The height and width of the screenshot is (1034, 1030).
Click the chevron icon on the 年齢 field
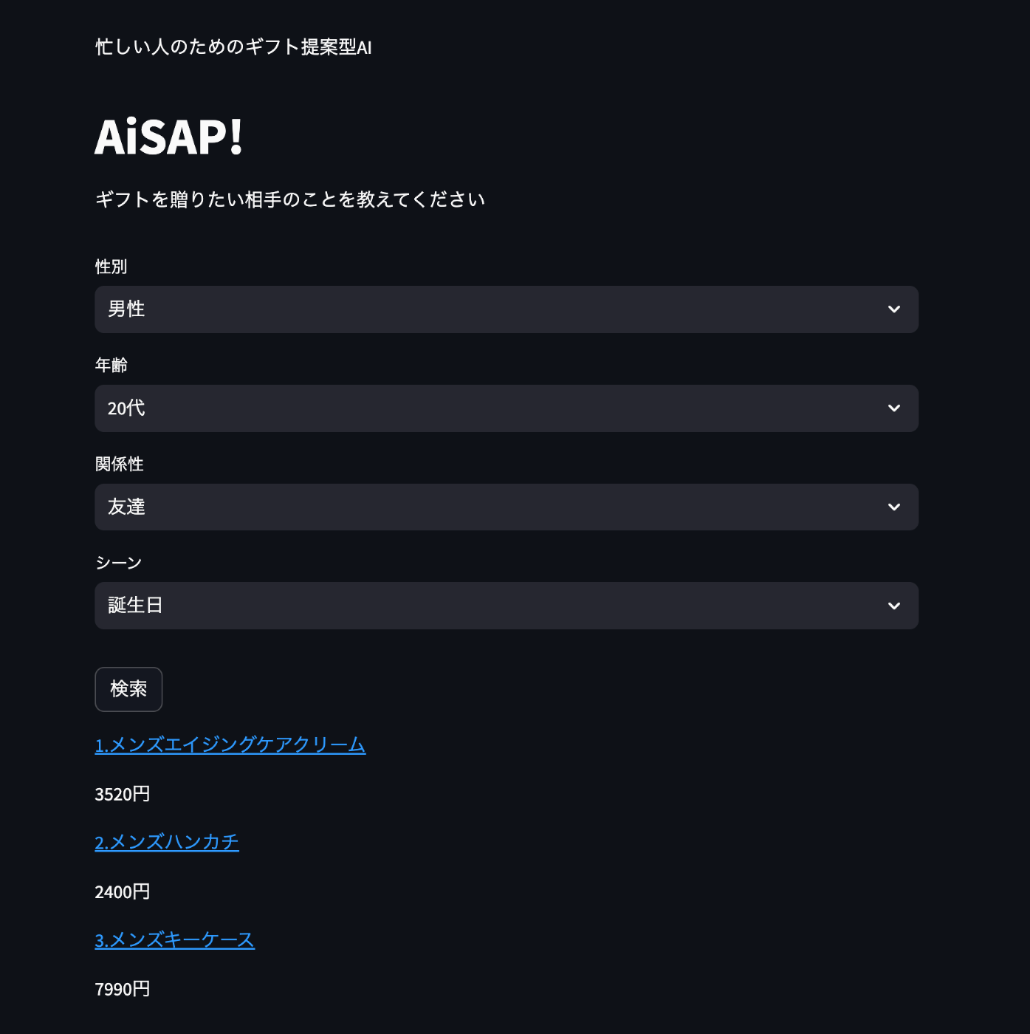pos(893,408)
